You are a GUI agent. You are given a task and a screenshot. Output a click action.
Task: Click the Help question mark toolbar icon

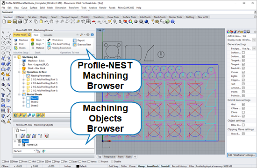[172, 21]
